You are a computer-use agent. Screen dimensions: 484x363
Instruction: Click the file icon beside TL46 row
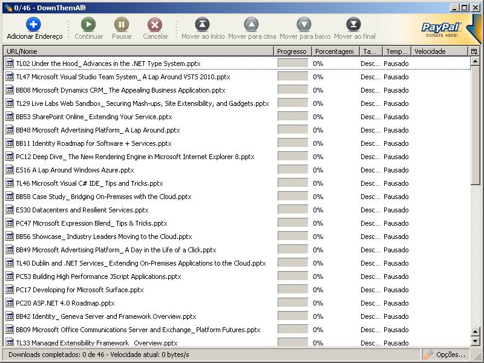(10, 183)
